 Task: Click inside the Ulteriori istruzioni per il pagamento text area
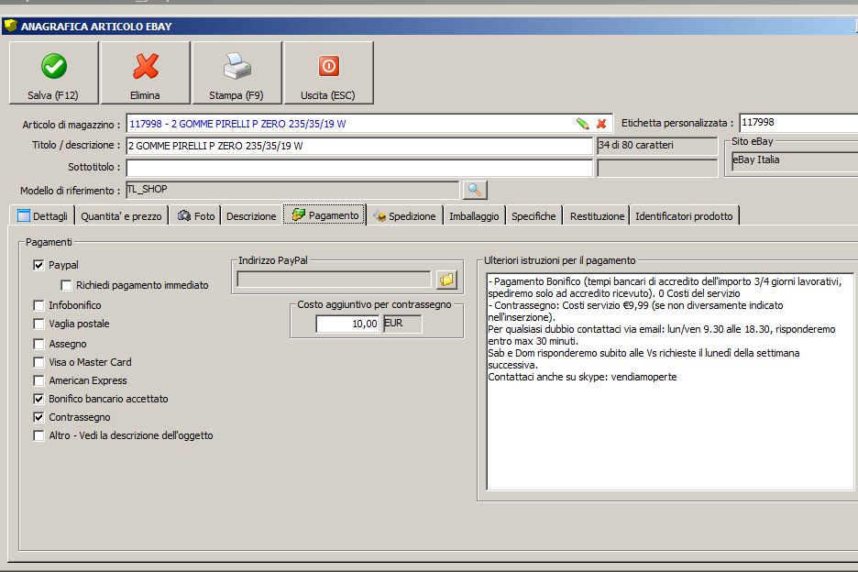pos(670,381)
